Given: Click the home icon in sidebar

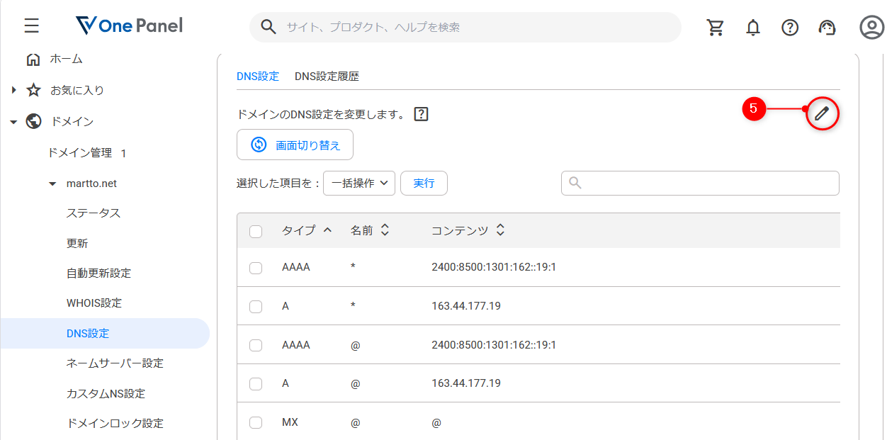Looking at the screenshot, I should 33,60.
